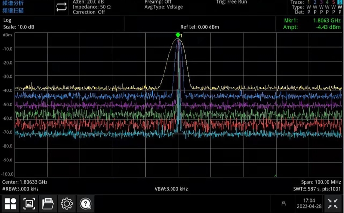Take a screenshot with the capture icon
The height and width of the screenshot is (213, 344).
pos(29,203)
